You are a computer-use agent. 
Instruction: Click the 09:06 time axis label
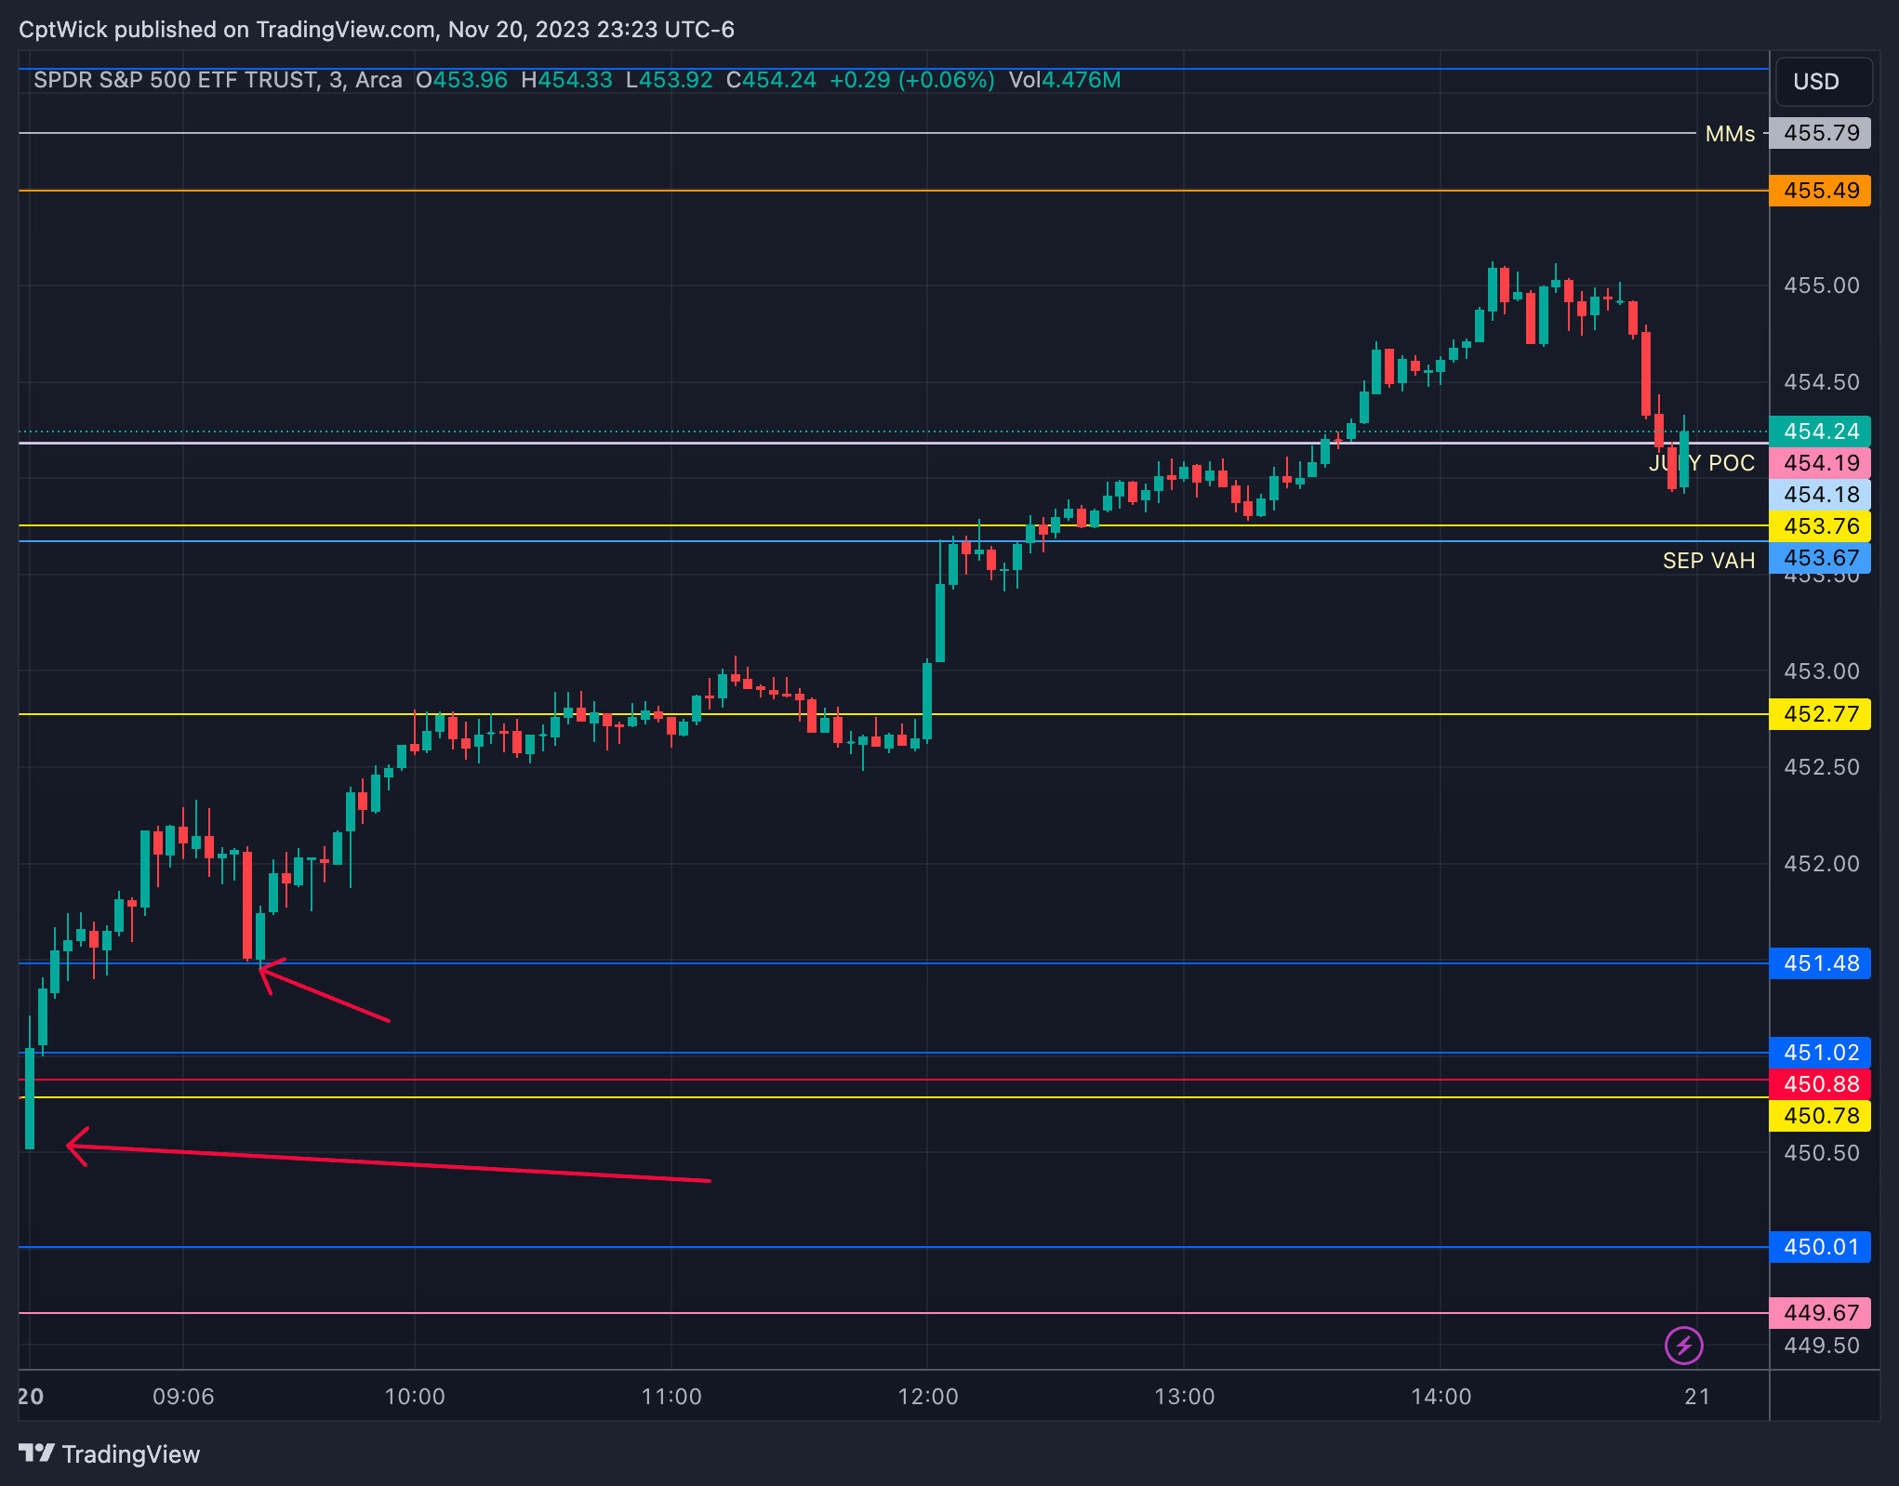coord(183,1397)
